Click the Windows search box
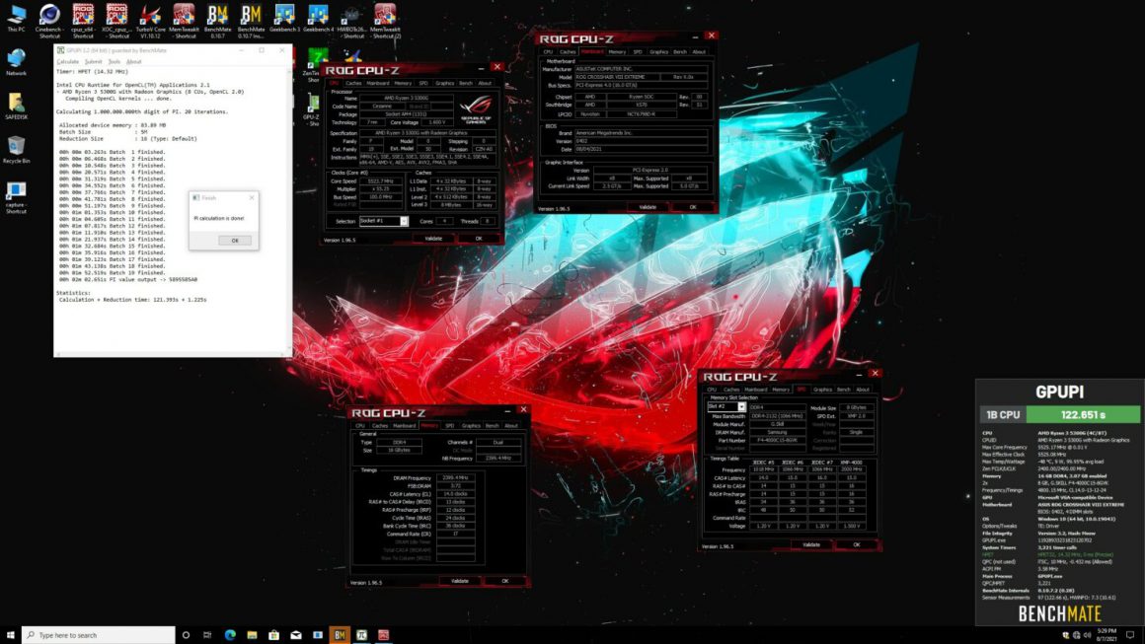 click(99, 634)
